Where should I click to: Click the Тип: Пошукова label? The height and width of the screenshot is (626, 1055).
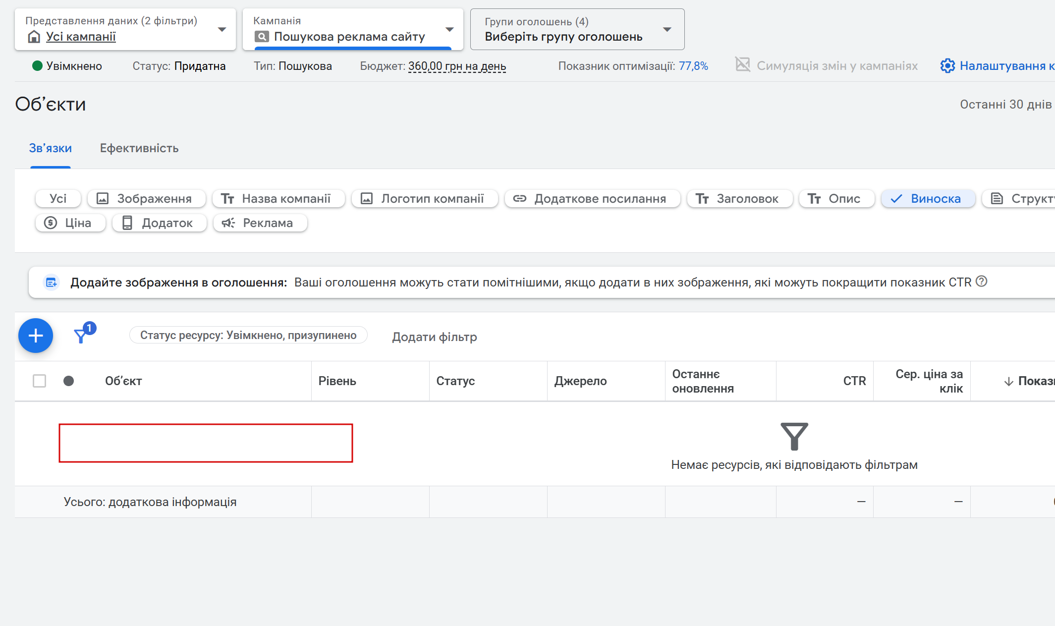[x=293, y=66]
